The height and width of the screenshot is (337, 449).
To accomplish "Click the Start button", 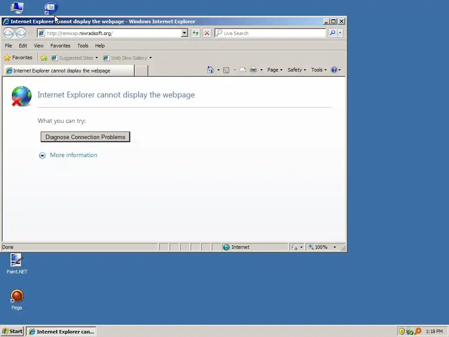I will click(12, 332).
